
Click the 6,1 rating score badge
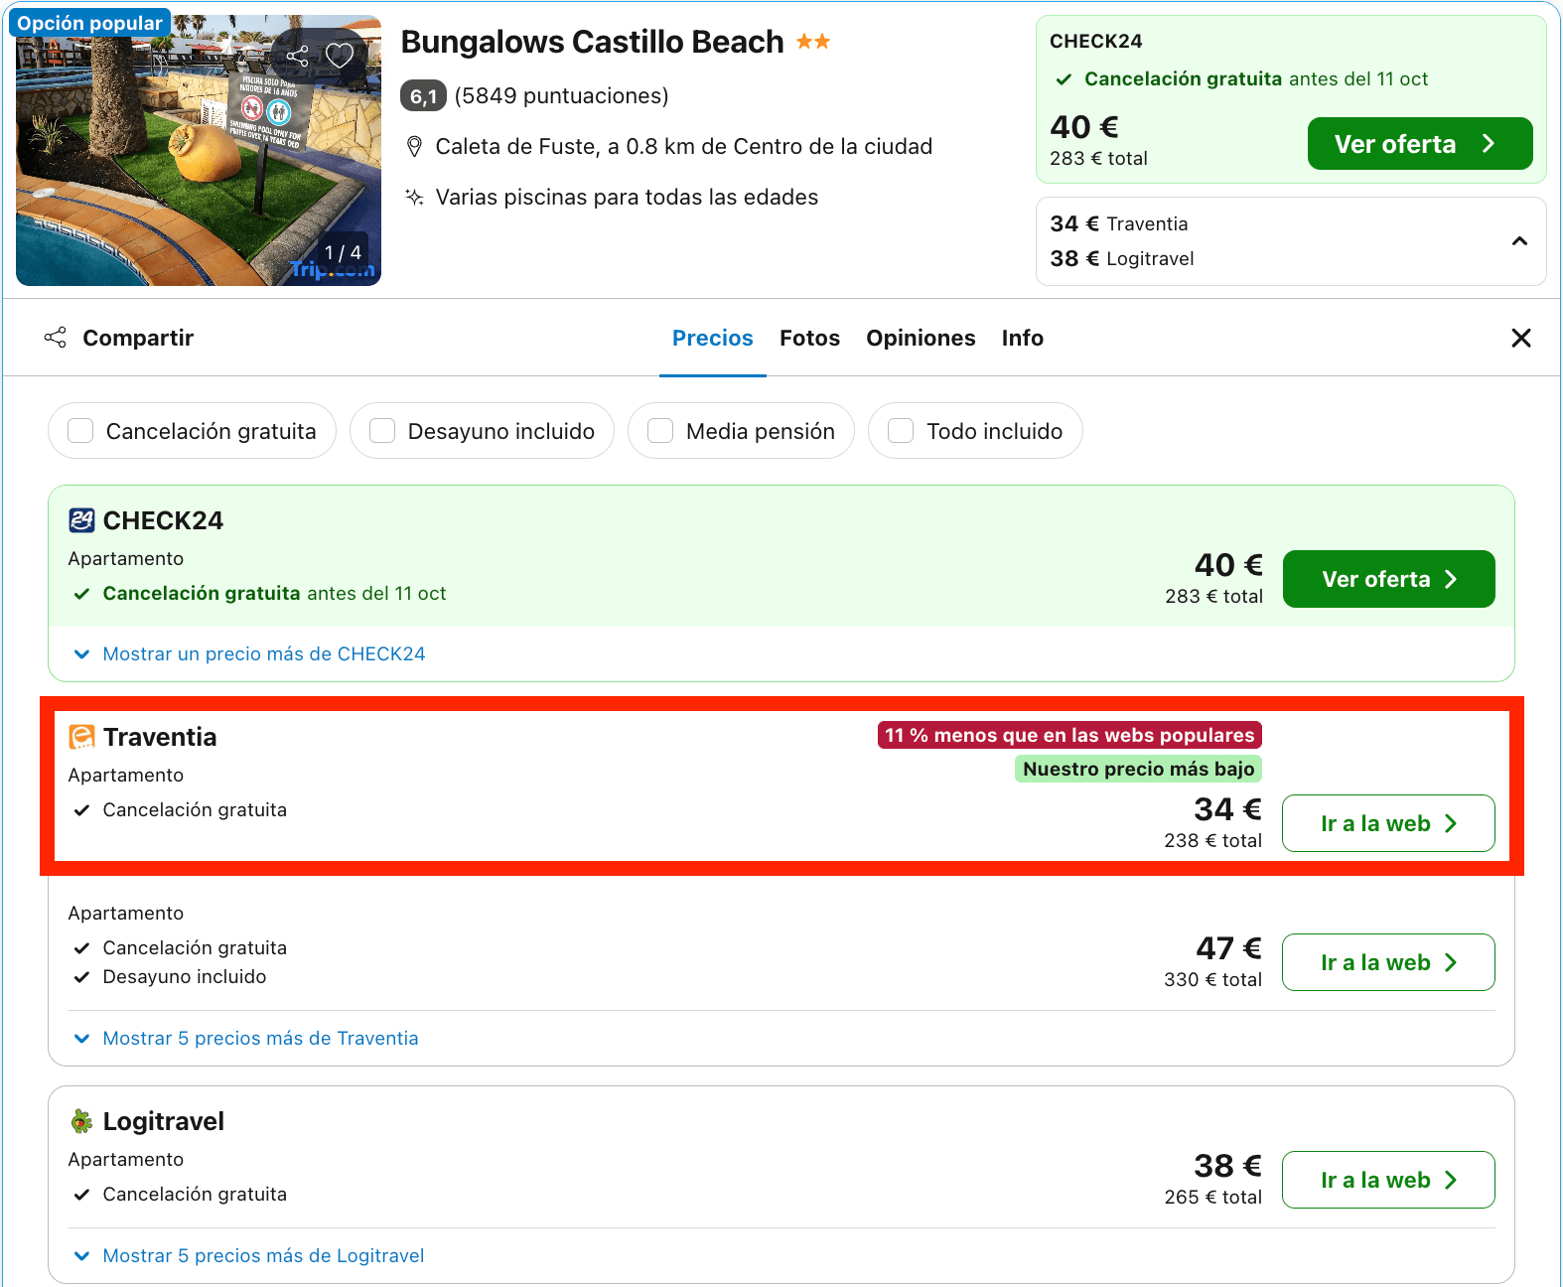(x=423, y=95)
